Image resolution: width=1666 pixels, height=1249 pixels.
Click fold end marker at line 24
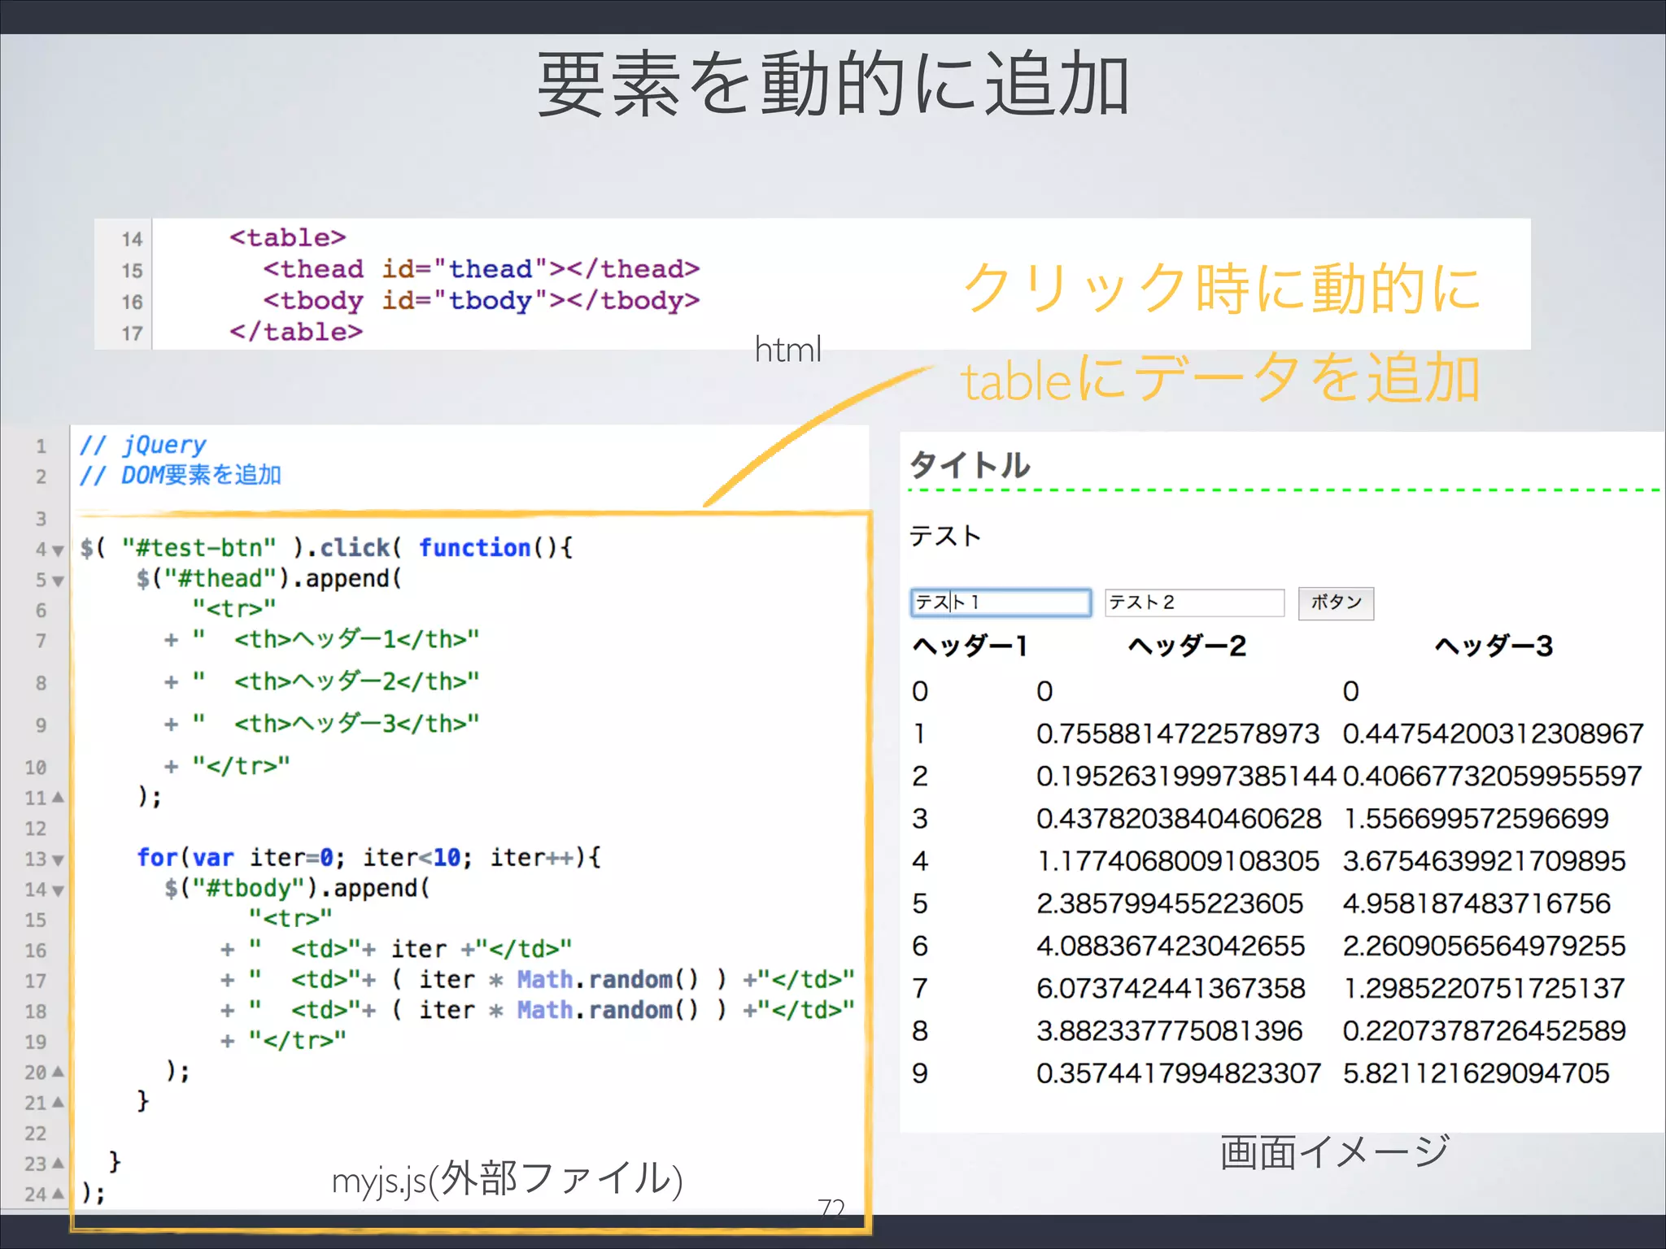[58, 1194]
